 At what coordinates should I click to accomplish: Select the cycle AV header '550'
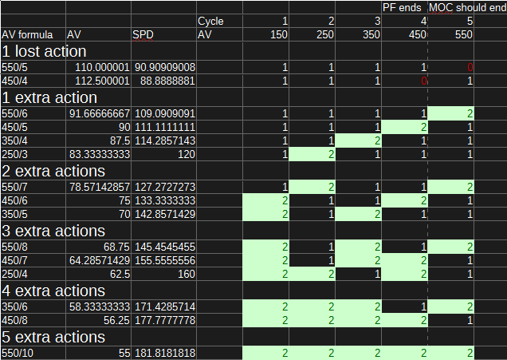click(450, 34)
